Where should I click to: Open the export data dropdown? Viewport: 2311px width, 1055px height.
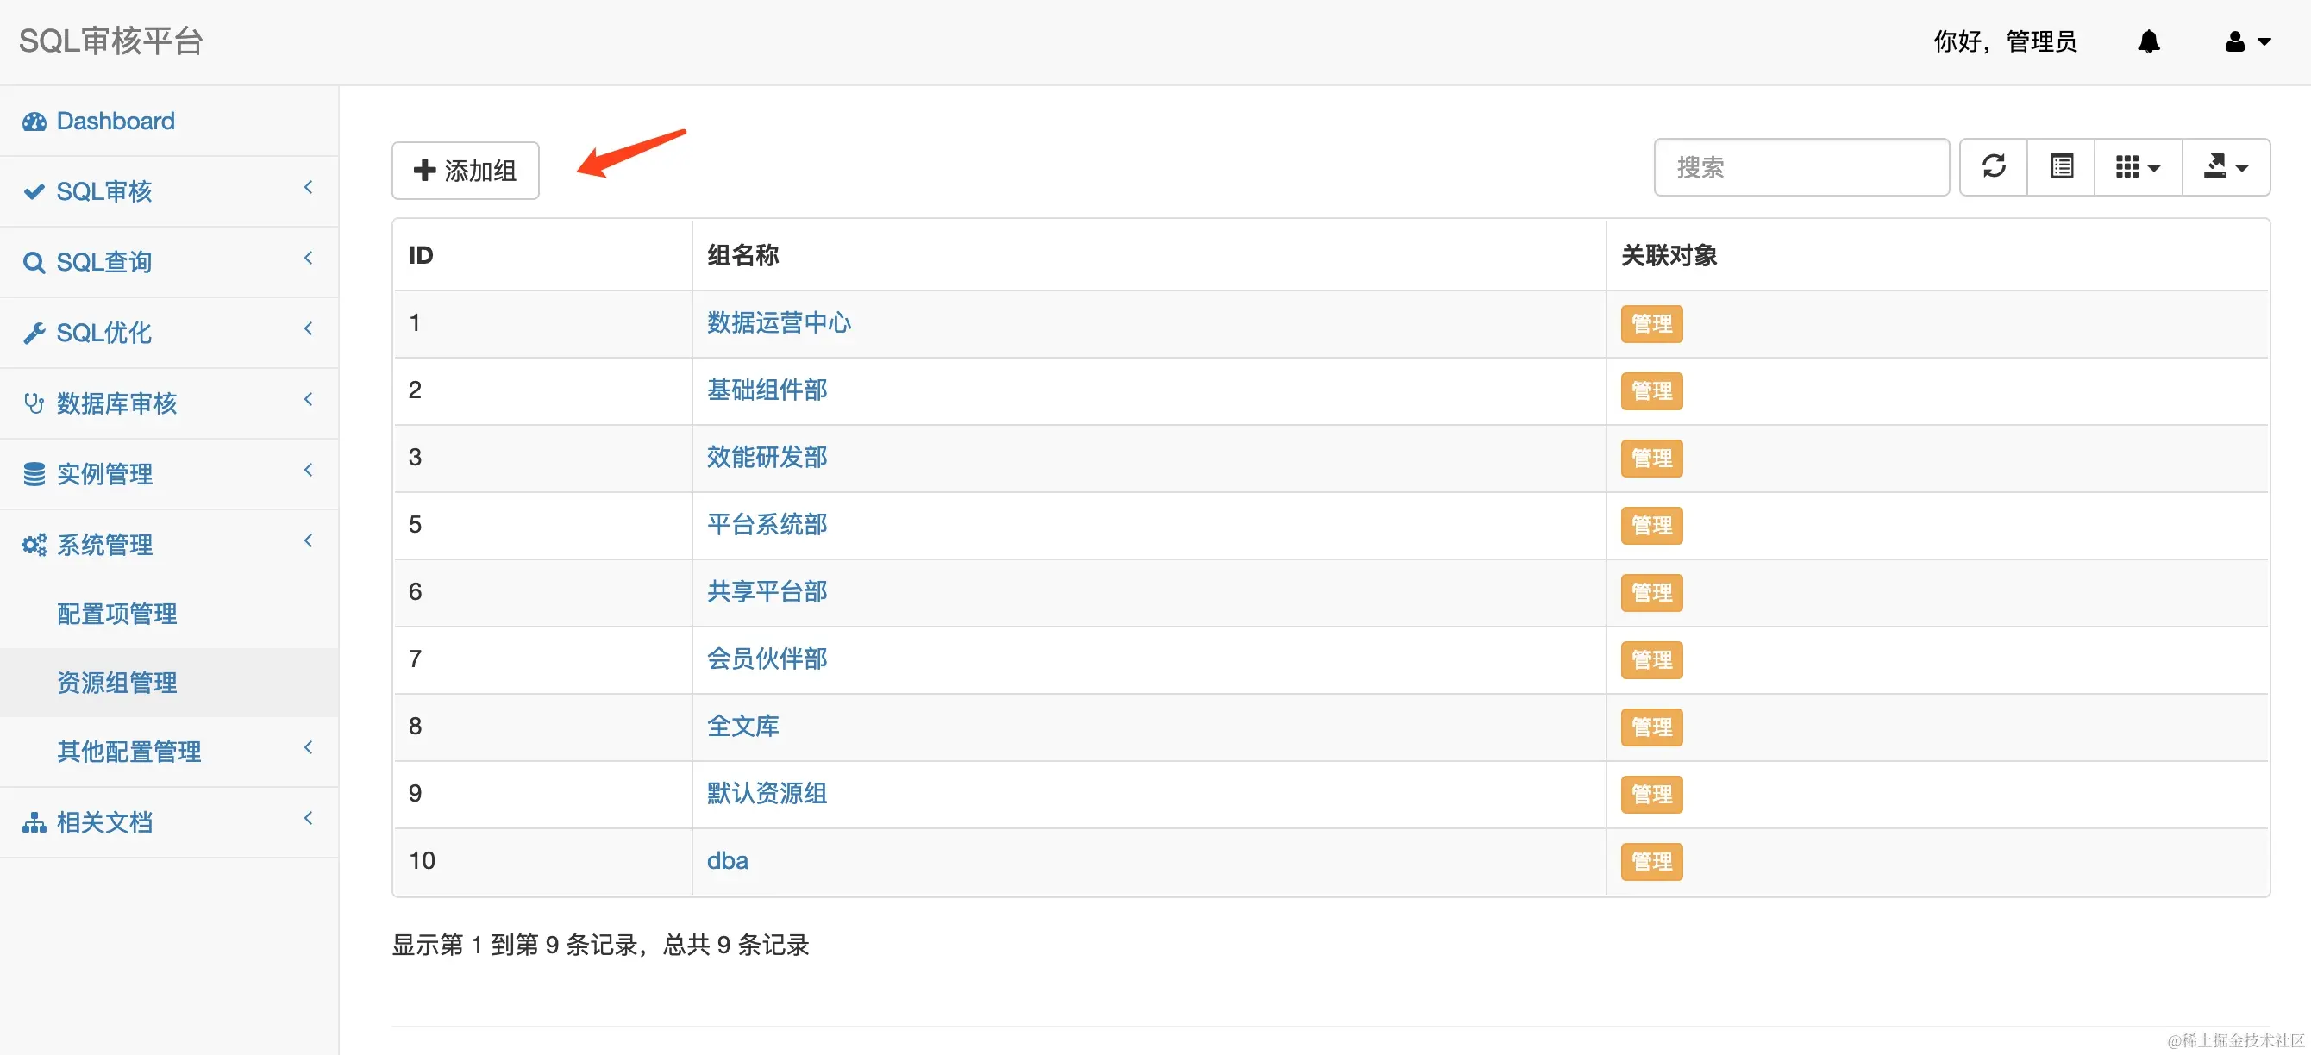point(2225,166)
